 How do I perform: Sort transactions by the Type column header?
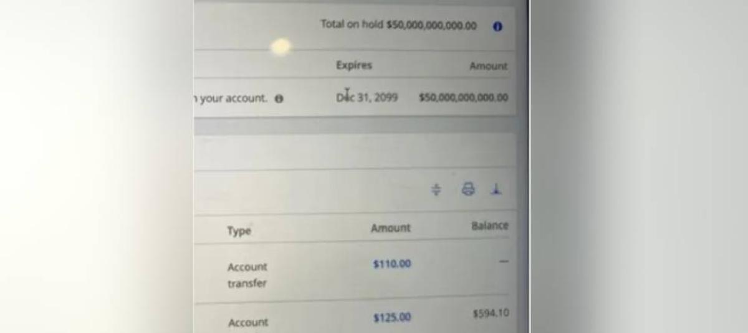coord(239,231)
